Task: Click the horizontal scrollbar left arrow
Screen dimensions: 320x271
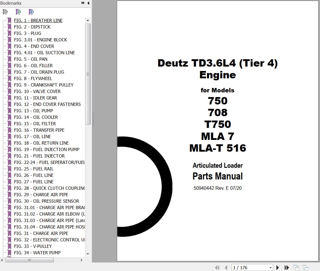Action: click(2, 260)
